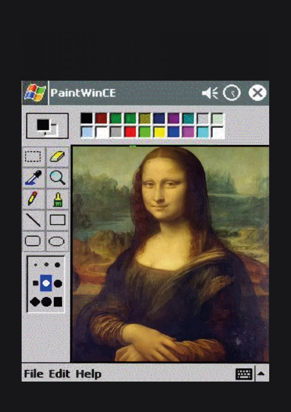Pick the pale green swatch ending top row
Image resolution: width=291 pixels, height=412 pixels.
pyautogui.click(x=217, y=118)
